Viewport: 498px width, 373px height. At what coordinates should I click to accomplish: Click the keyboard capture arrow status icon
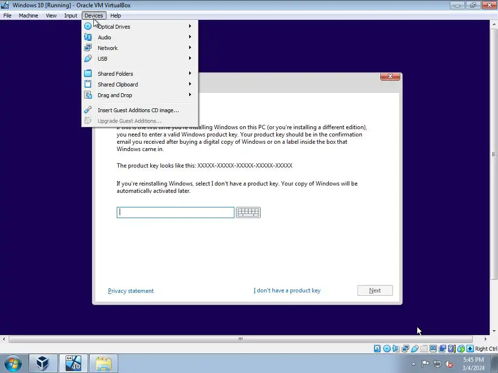pyautogui.click(x=470, y=349)
